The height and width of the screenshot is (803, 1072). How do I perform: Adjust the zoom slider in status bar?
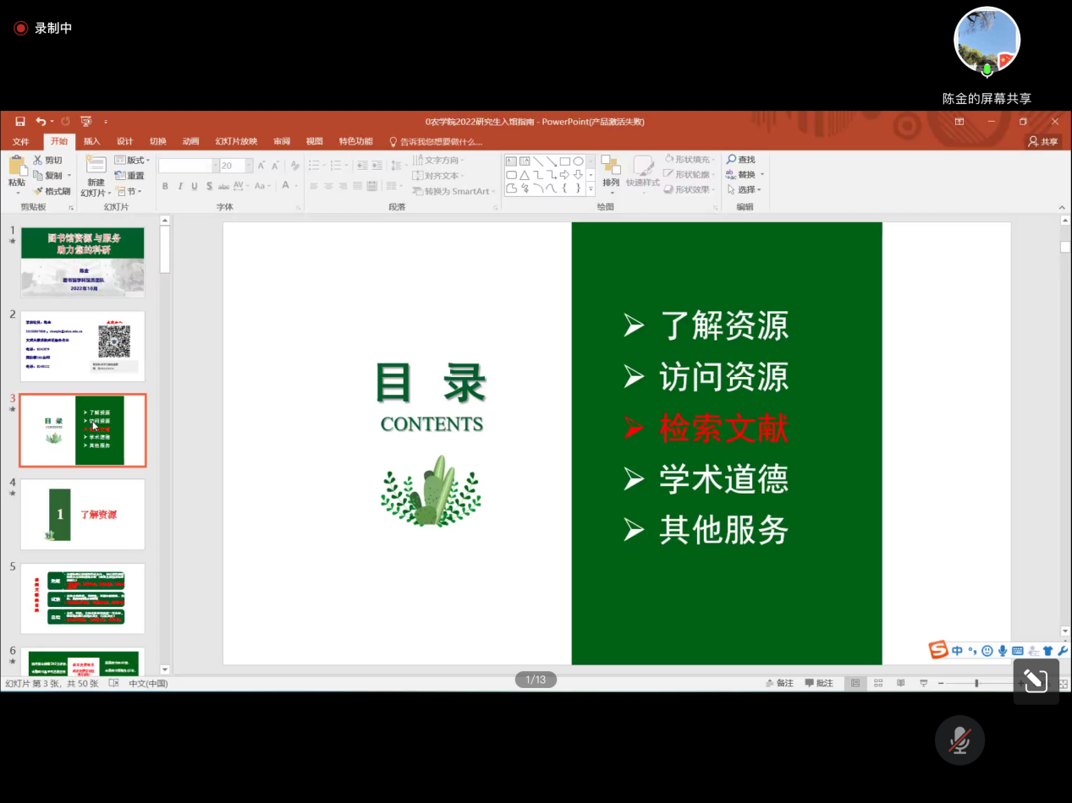click(x=976, y=683)
